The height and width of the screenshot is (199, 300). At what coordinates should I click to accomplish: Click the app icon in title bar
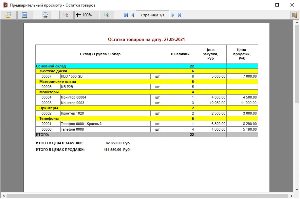coord(5,5)
